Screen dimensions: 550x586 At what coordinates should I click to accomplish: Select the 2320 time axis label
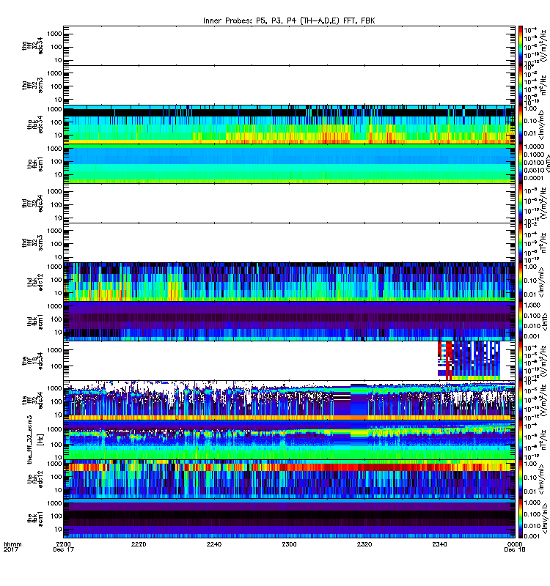(364, 544)
